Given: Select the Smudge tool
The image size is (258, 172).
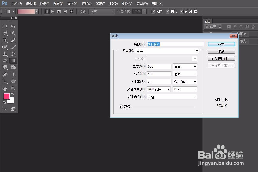Looking at the screenshot, I should 5,67.
